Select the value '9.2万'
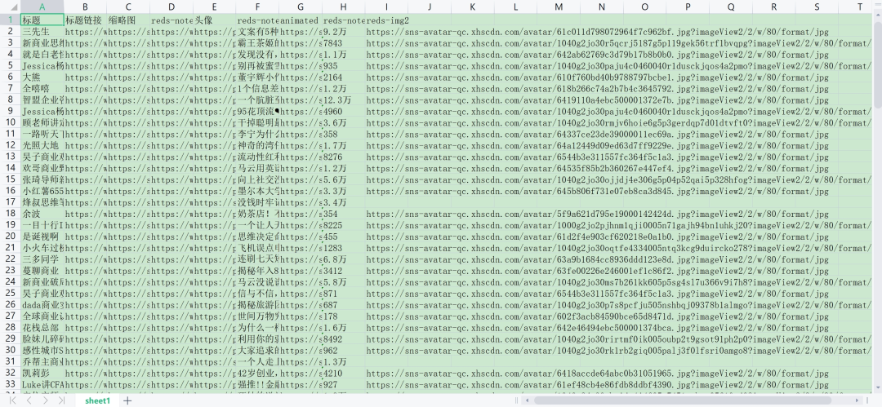Image resolution: width=882 pixels, height=407 pixels. (343, 32)
